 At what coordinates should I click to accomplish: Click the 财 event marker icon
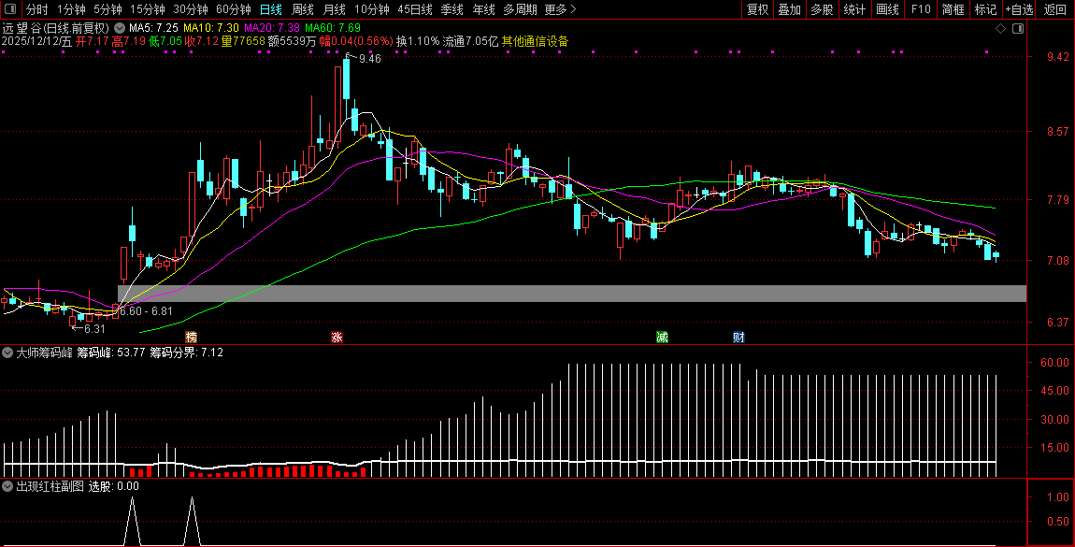point(738,337)
